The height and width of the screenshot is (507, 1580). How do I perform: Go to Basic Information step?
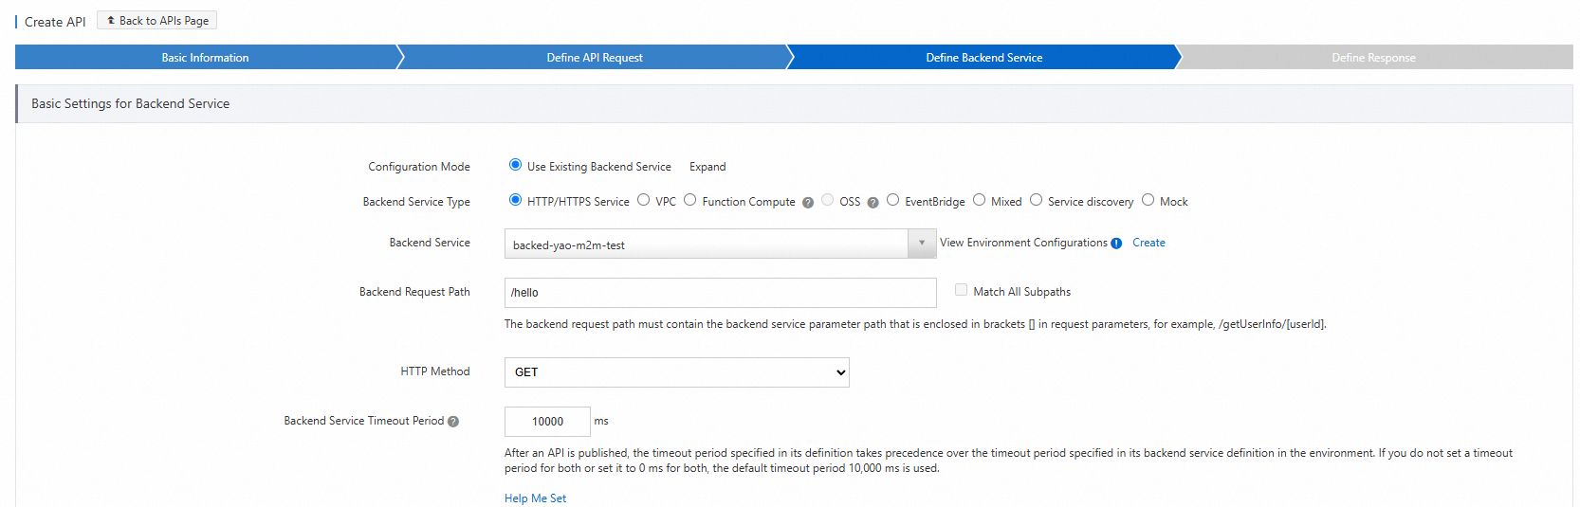[205, 58]
